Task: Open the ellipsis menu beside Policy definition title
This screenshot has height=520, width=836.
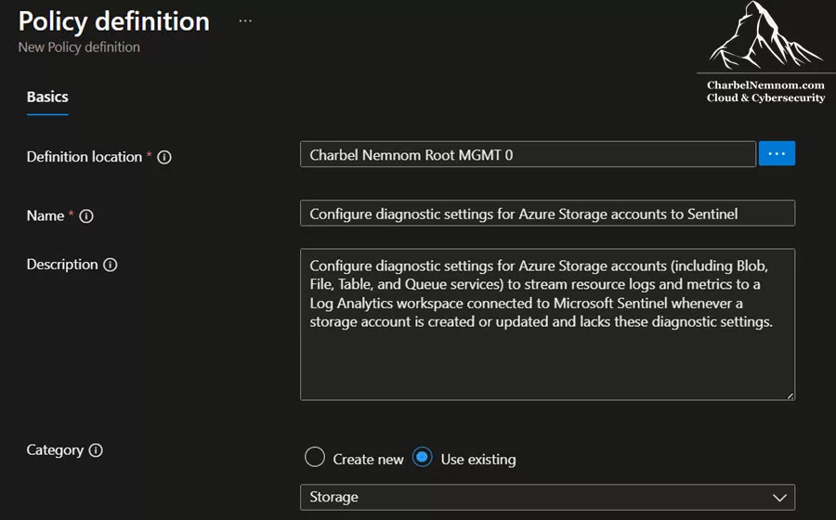Action: pos(245,20)
